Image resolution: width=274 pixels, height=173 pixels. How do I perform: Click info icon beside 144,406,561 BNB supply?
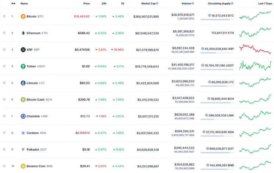click(207, 165)
